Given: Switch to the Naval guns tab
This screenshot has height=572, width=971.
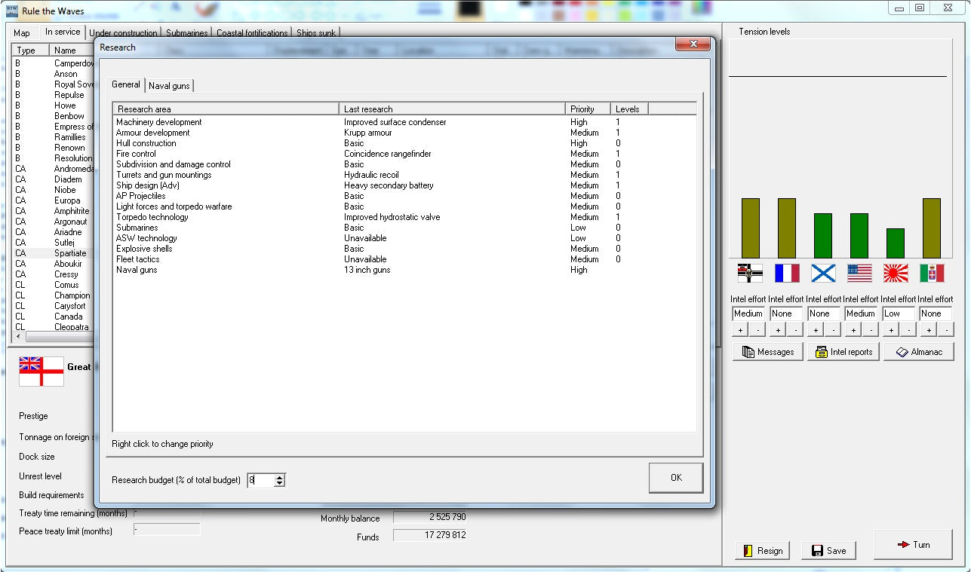Looking at the screenshot, I should [170, 86].
